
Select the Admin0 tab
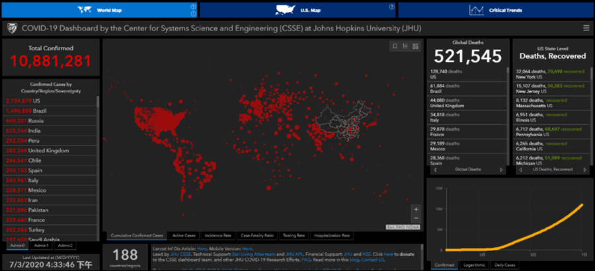pos(17,246)
